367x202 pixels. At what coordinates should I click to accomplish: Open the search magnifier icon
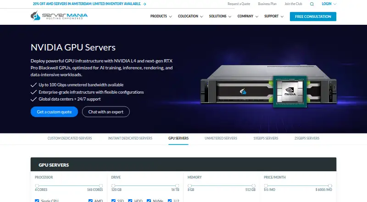click(x=312, y=4)
